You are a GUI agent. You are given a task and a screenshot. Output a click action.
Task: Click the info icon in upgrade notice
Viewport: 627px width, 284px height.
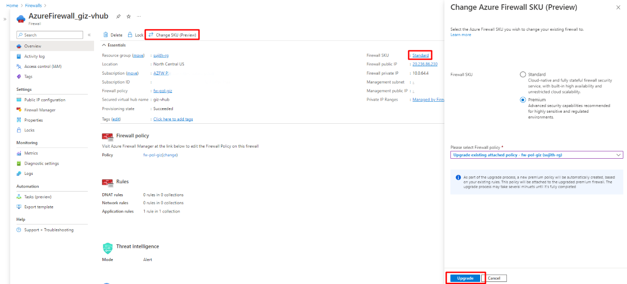click(458, 177)
